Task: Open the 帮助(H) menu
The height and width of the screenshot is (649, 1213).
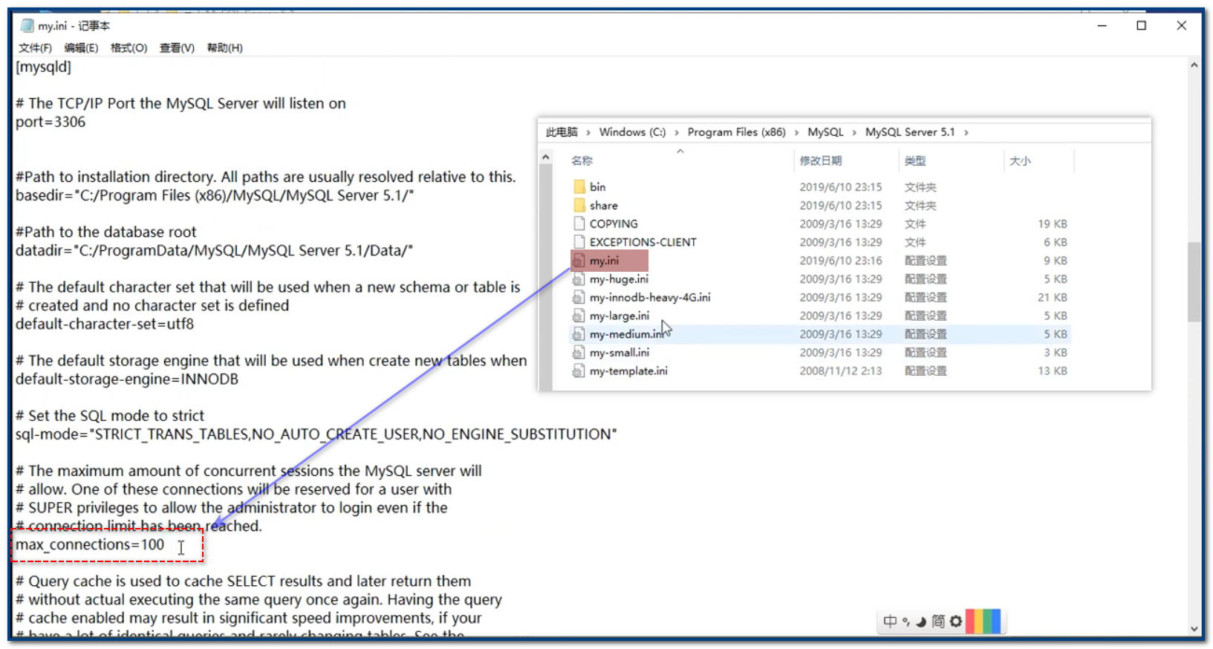Action: pyautogui.click(x=224, y=48)
